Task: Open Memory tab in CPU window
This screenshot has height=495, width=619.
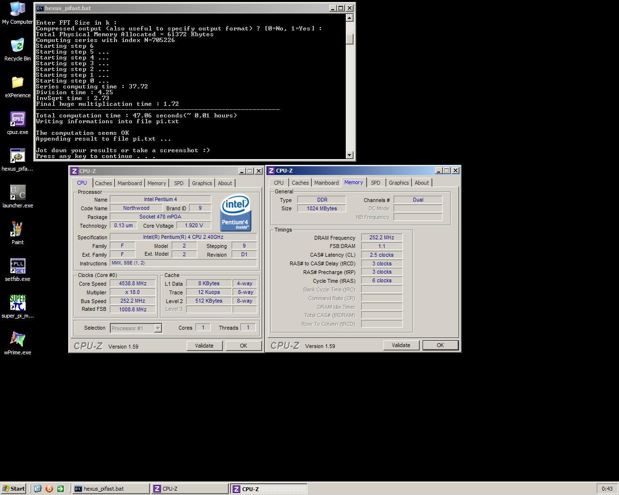Action: pos(157,183)
